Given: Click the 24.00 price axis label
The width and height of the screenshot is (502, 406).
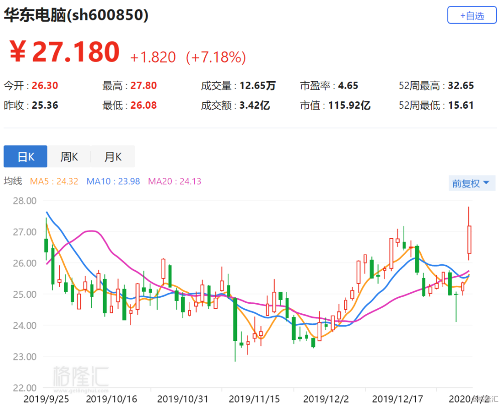Looking at the screenshot, I should point(25,325).
